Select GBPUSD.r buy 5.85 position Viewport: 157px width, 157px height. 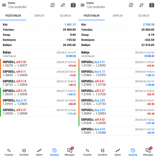[118, 102]
